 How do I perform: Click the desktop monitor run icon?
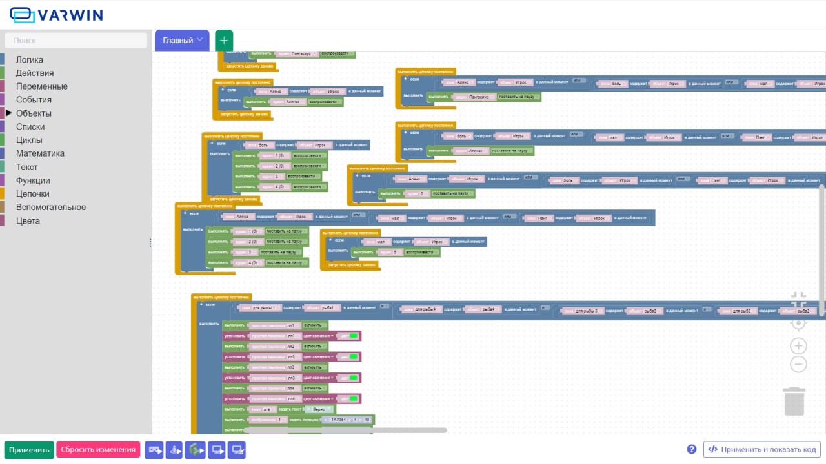pyautogui.click(x=216, y=450)
